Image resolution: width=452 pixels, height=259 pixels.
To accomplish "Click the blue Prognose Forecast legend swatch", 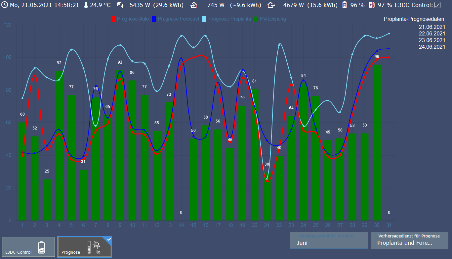I will tap(154, 19).
